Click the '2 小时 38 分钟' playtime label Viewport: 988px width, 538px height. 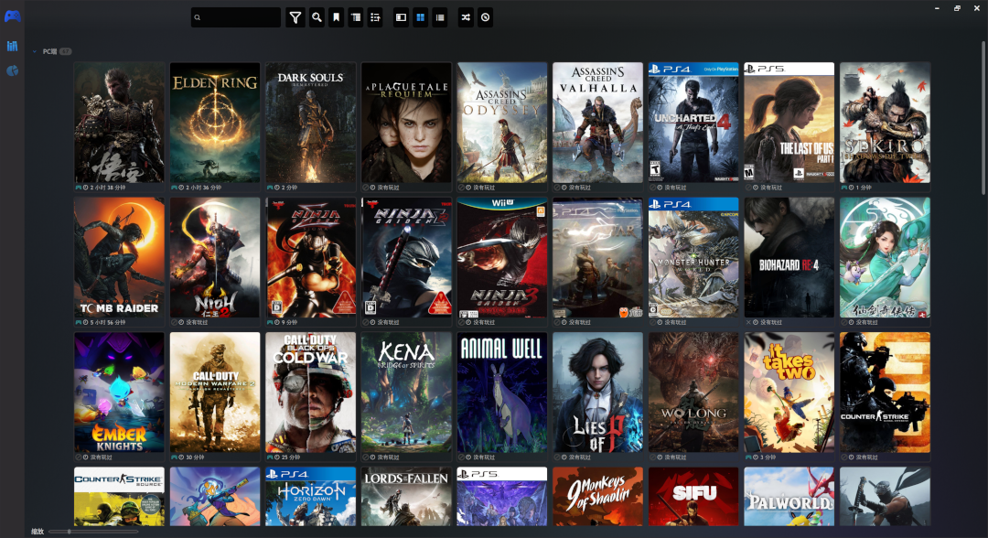[x=108, y=188]
